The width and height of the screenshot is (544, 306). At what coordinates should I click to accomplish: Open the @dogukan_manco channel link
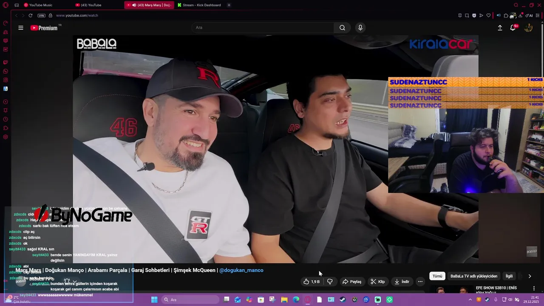coord(241,270)
